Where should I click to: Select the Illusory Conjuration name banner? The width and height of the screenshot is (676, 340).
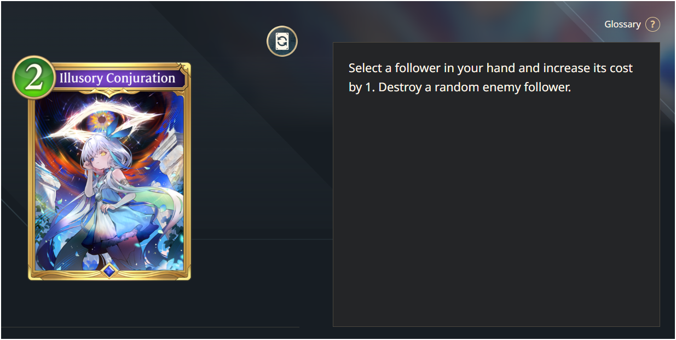119,78
